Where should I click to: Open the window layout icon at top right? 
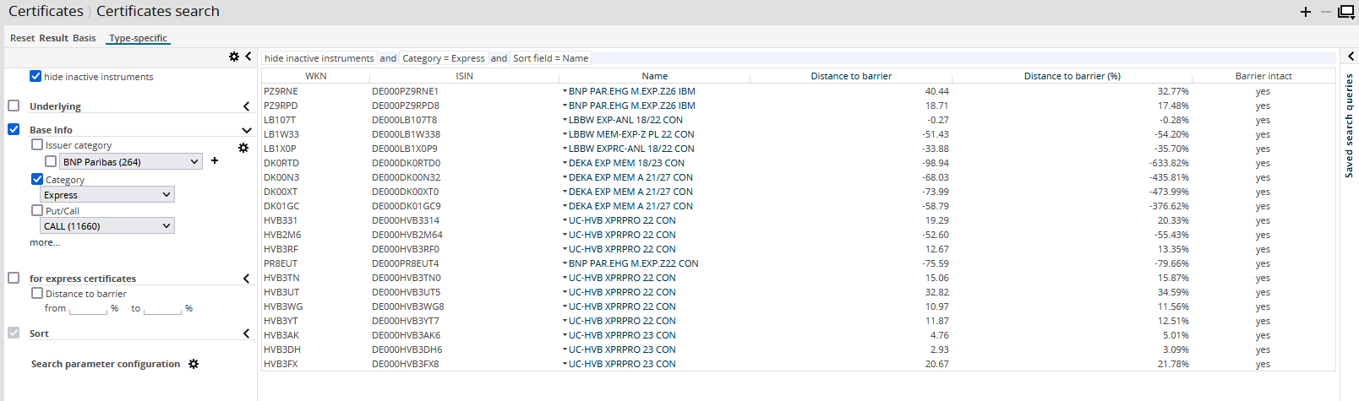click(x=1346, y=12)
